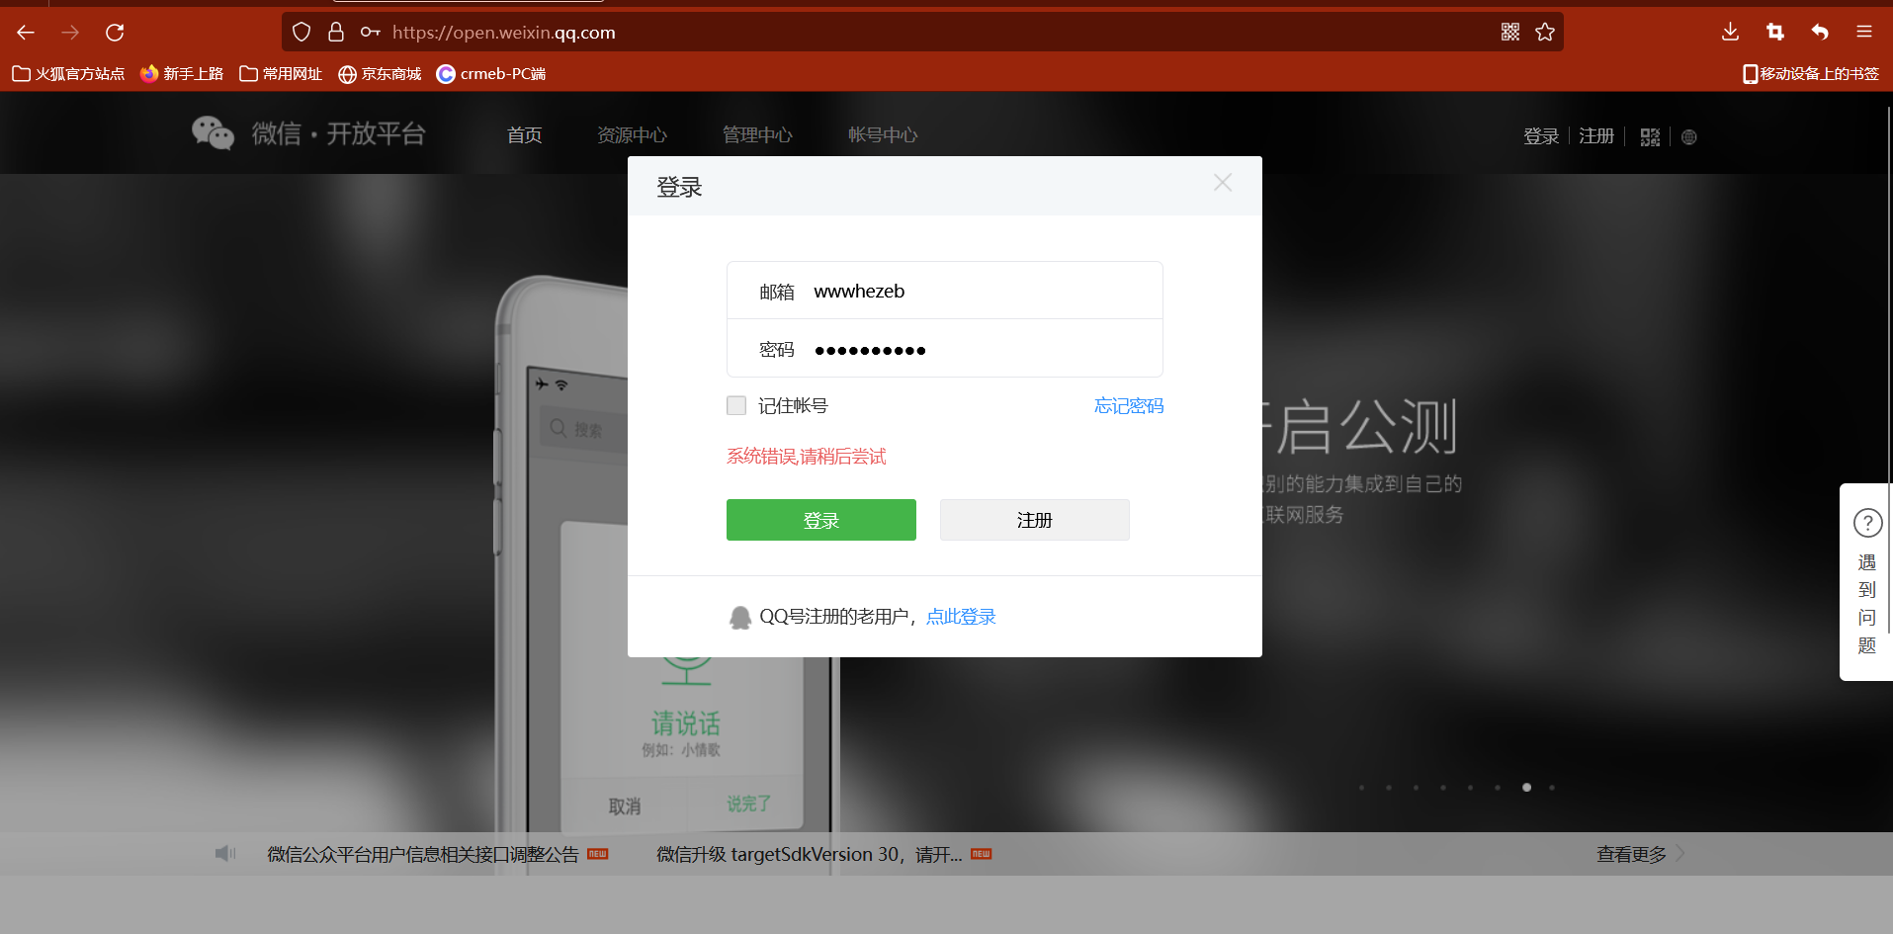Read the 微信公众平台用户信息相关接口调整公告 announcement
This screenshot has width=1893, height=934.
pos(423,854)
